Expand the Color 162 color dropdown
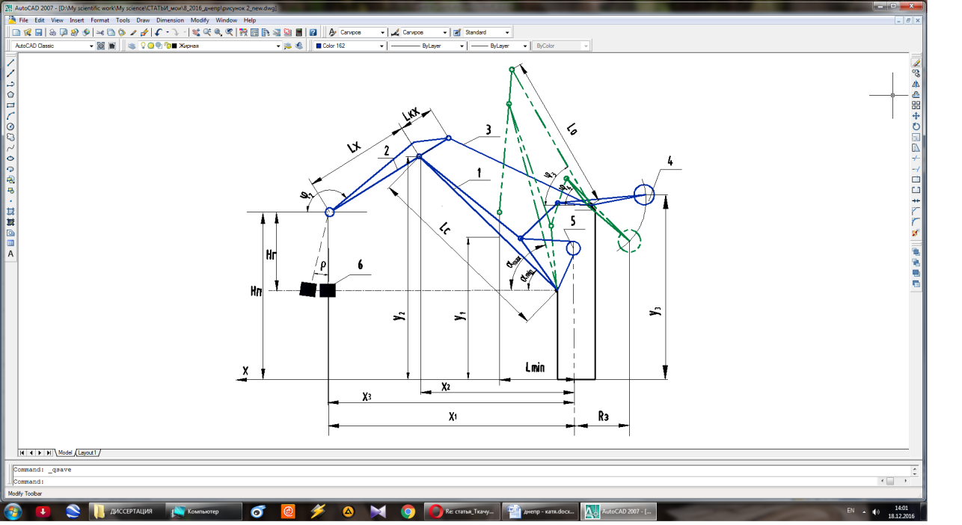This screenshot has width=962, height=525. tap(381, 46)
